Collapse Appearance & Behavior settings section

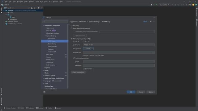(43, 25)
